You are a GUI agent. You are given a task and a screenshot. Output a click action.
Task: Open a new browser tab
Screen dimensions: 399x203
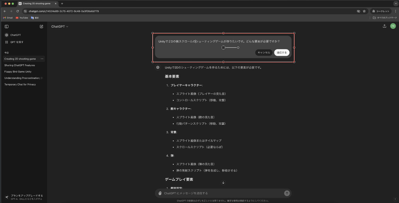tap(62, 4)
